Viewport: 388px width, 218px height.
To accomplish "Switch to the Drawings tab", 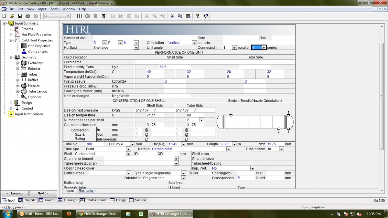I will [68, 200].
